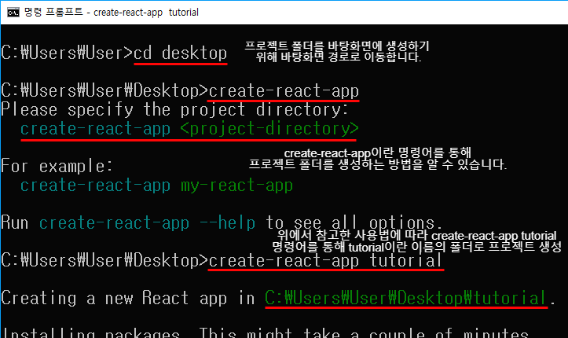The height and width of the screenshot is (338, 568).
Task: Click the typed 'cd desktop' command
Action: [180, 53]
